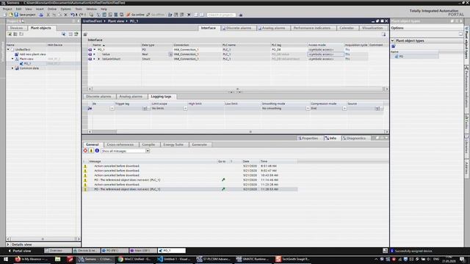The image size is (470, 264).
Task: Open the Energy Suite tab
Action: tap(173, 144)
